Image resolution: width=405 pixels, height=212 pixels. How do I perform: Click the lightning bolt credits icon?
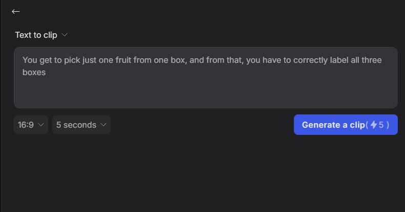[374, 125]
